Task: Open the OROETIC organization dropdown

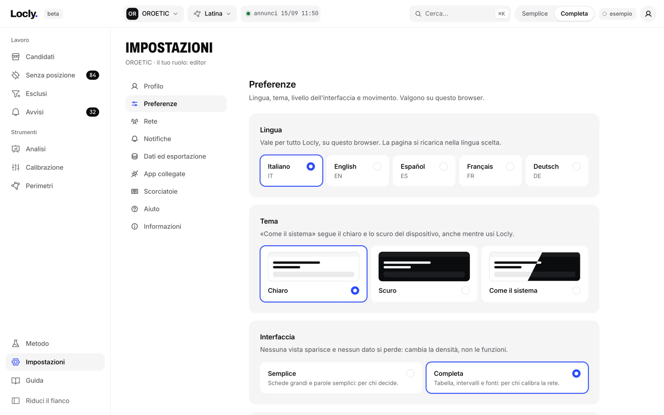Action: click(154, 14)
